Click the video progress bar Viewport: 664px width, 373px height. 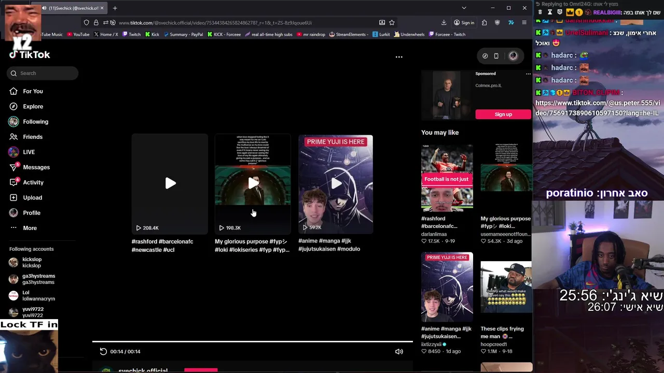pos(253,341)
